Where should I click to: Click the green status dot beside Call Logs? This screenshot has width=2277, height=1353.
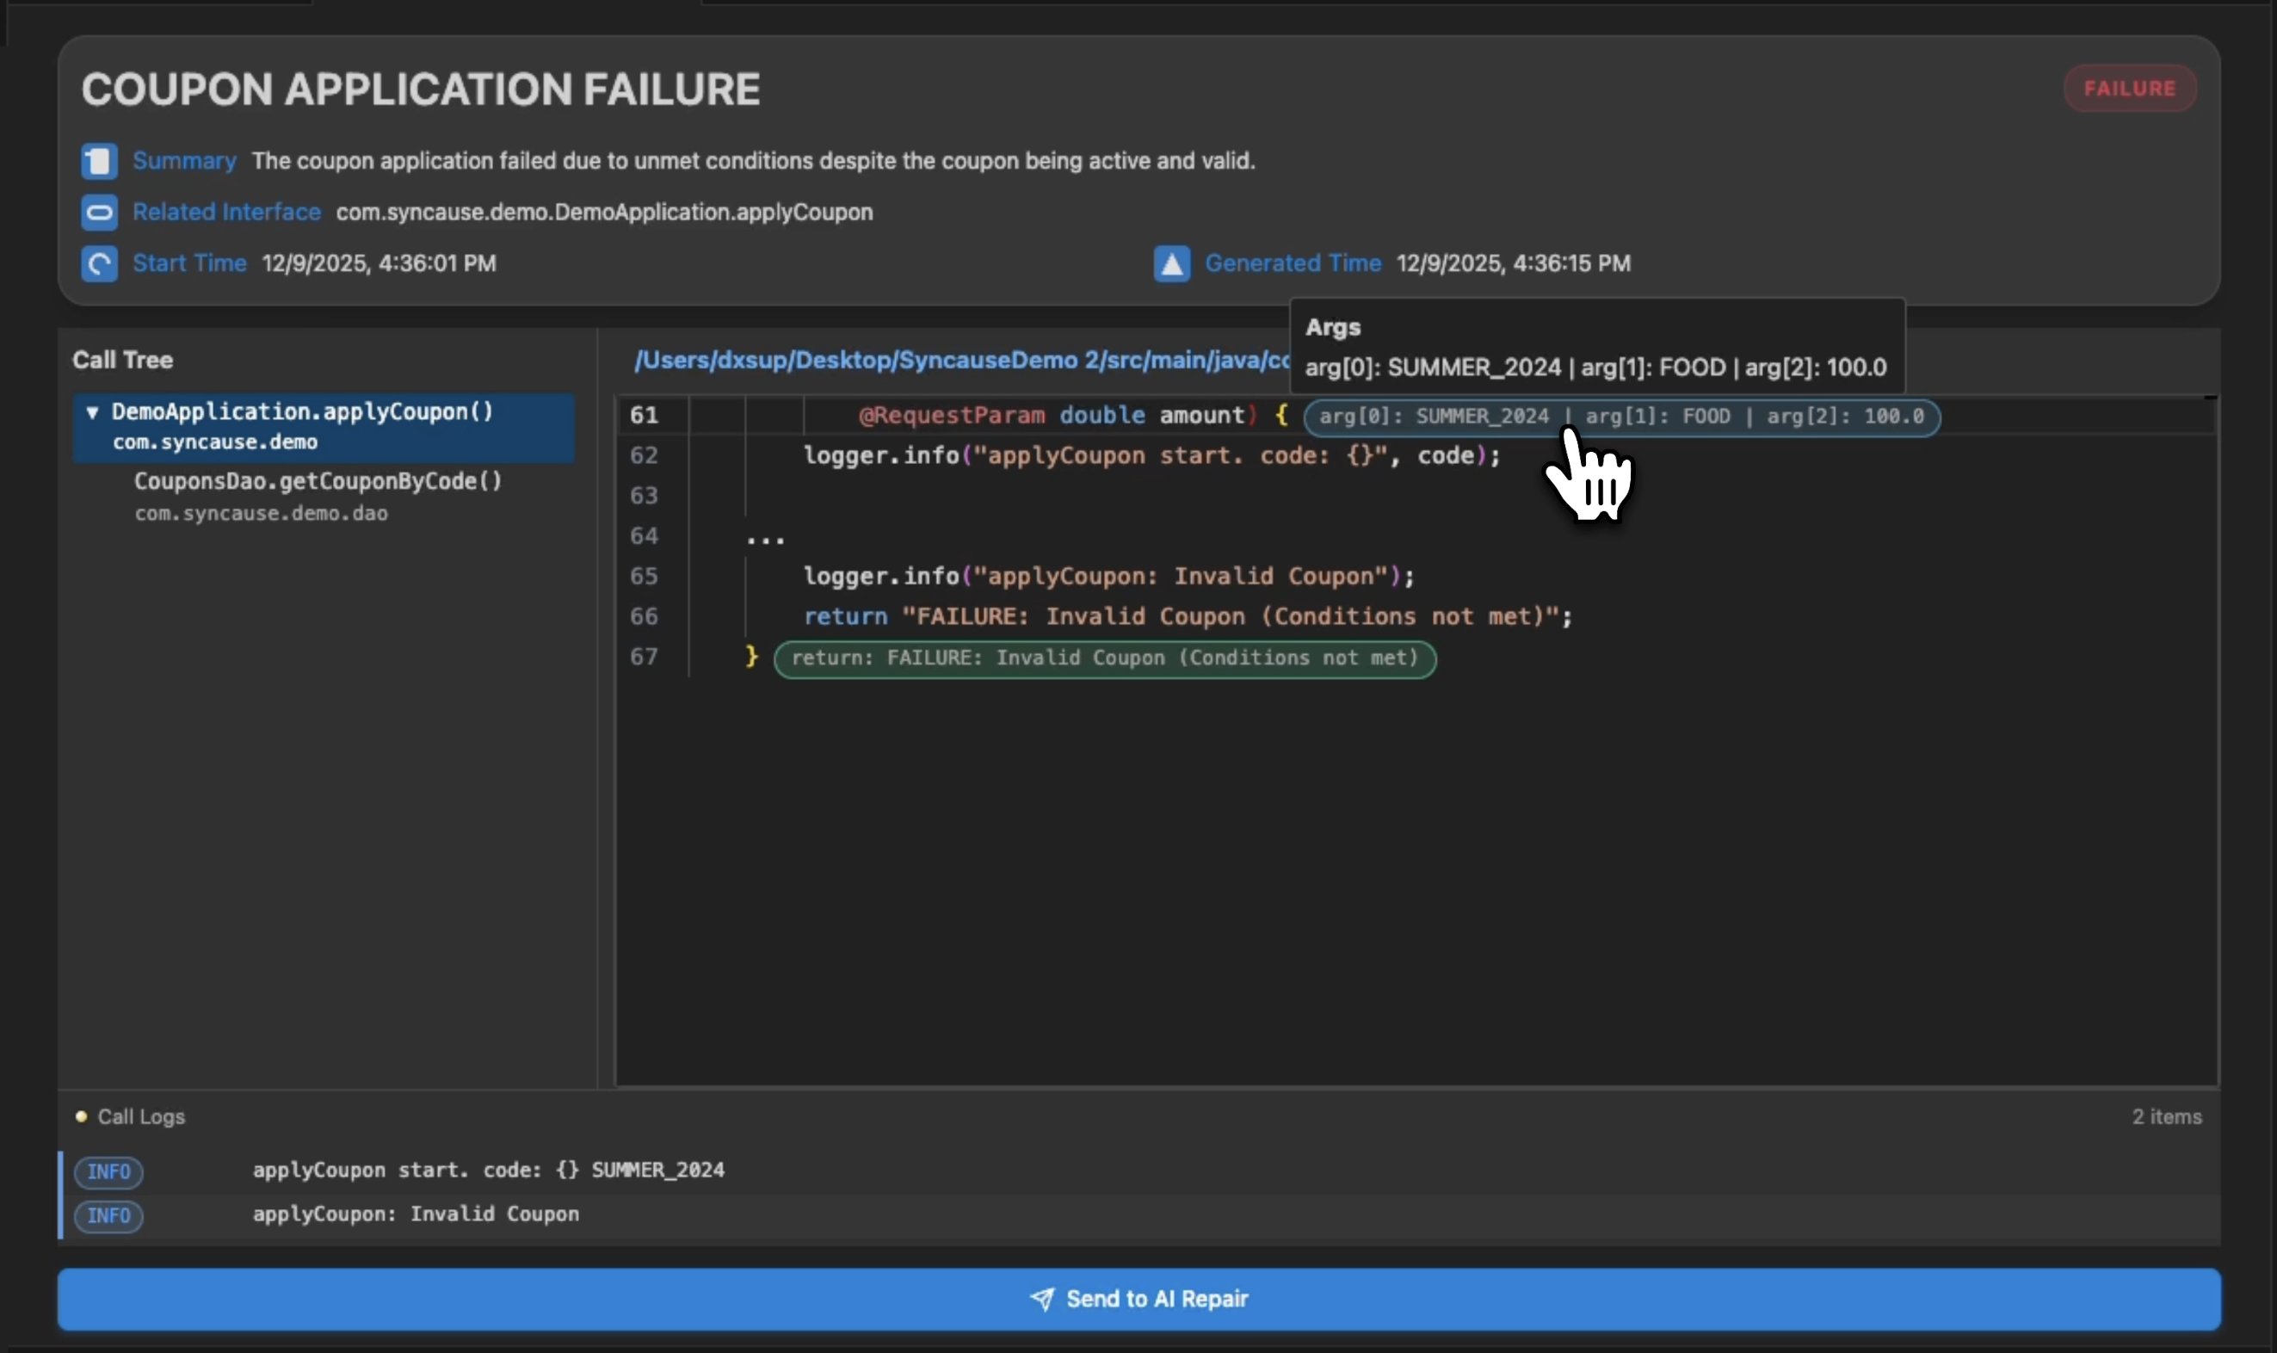(81, 1115)
